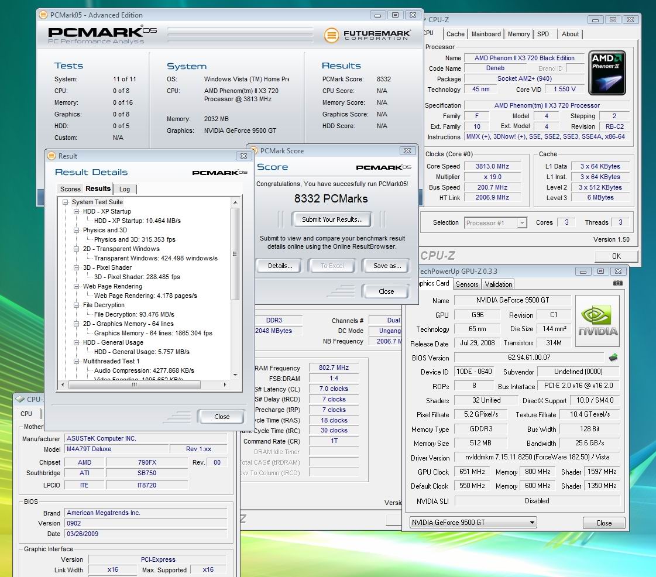This screenshot has height=577, width=656.
Task: Click Close in the Result Details window
Action: click(222, 416)
